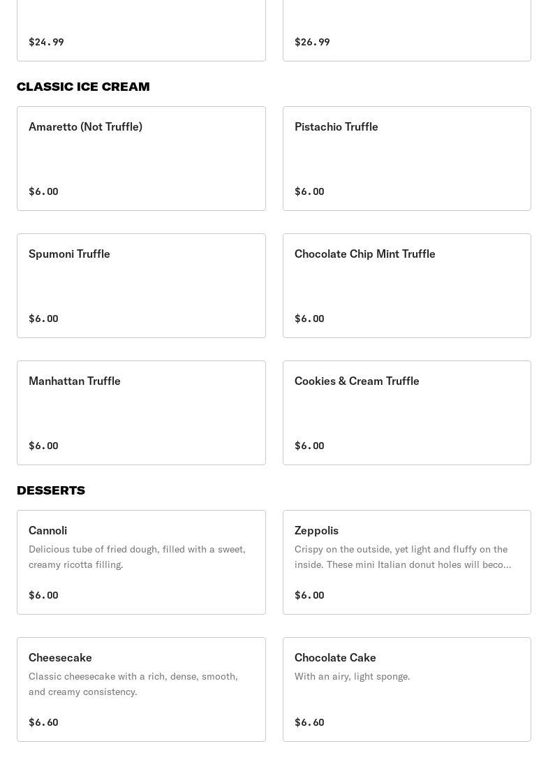Click the Cannoli description about ricotta filling

point(137,557)
